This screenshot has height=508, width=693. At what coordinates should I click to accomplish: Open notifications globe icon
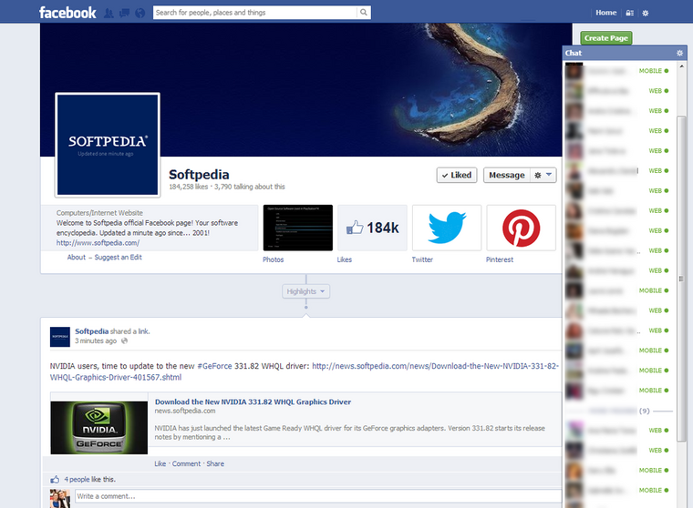140,13
